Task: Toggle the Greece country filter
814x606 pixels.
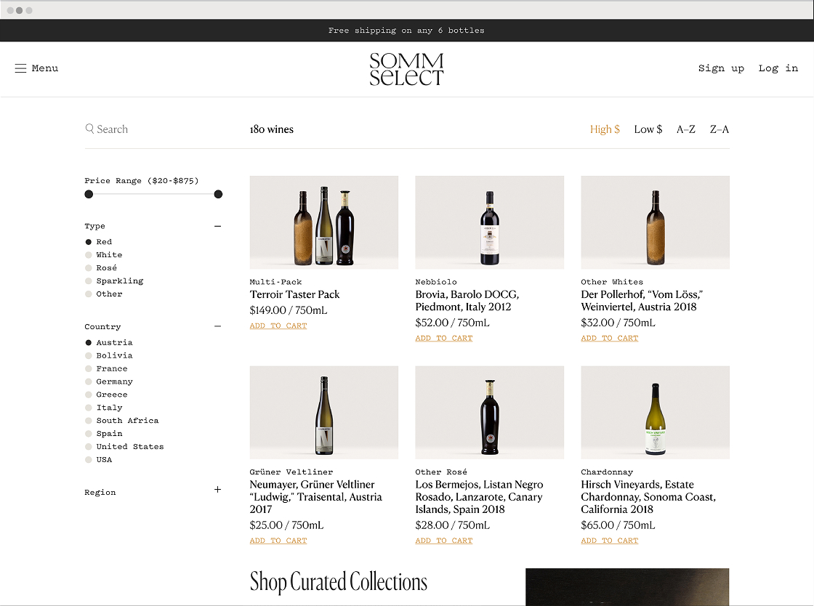Action: [x=106, y=395]
